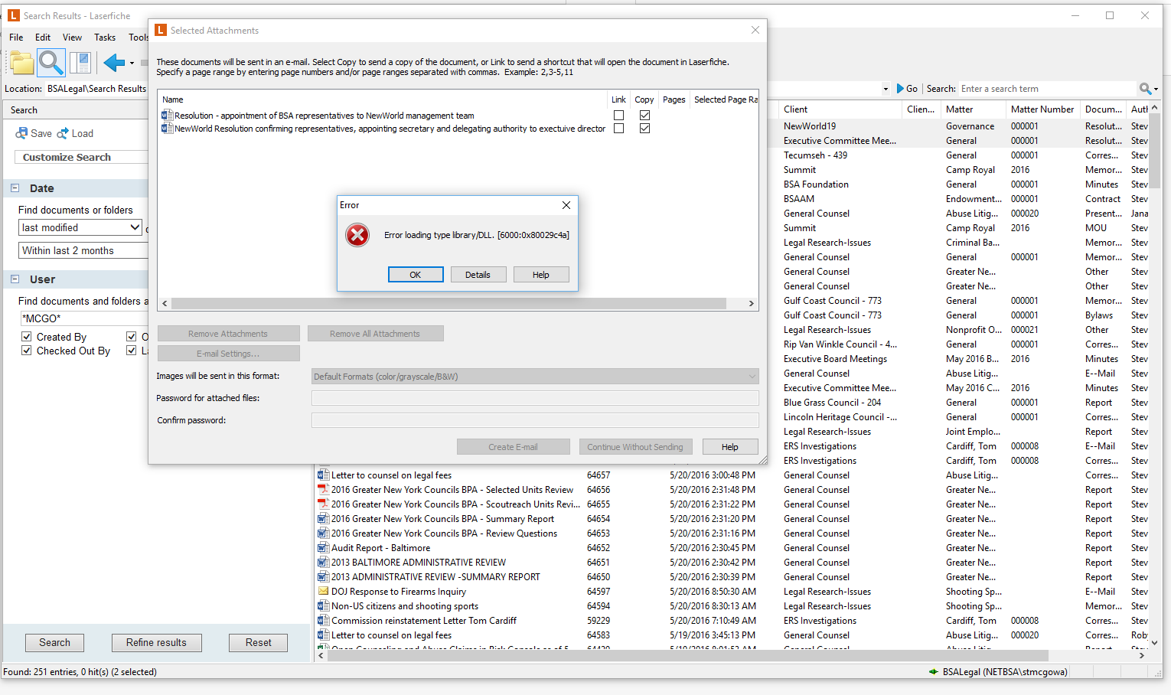1171x695 pixels.
Task: Click Continue Without Sending
Action: pyautogui.click(x=635, y=447)
